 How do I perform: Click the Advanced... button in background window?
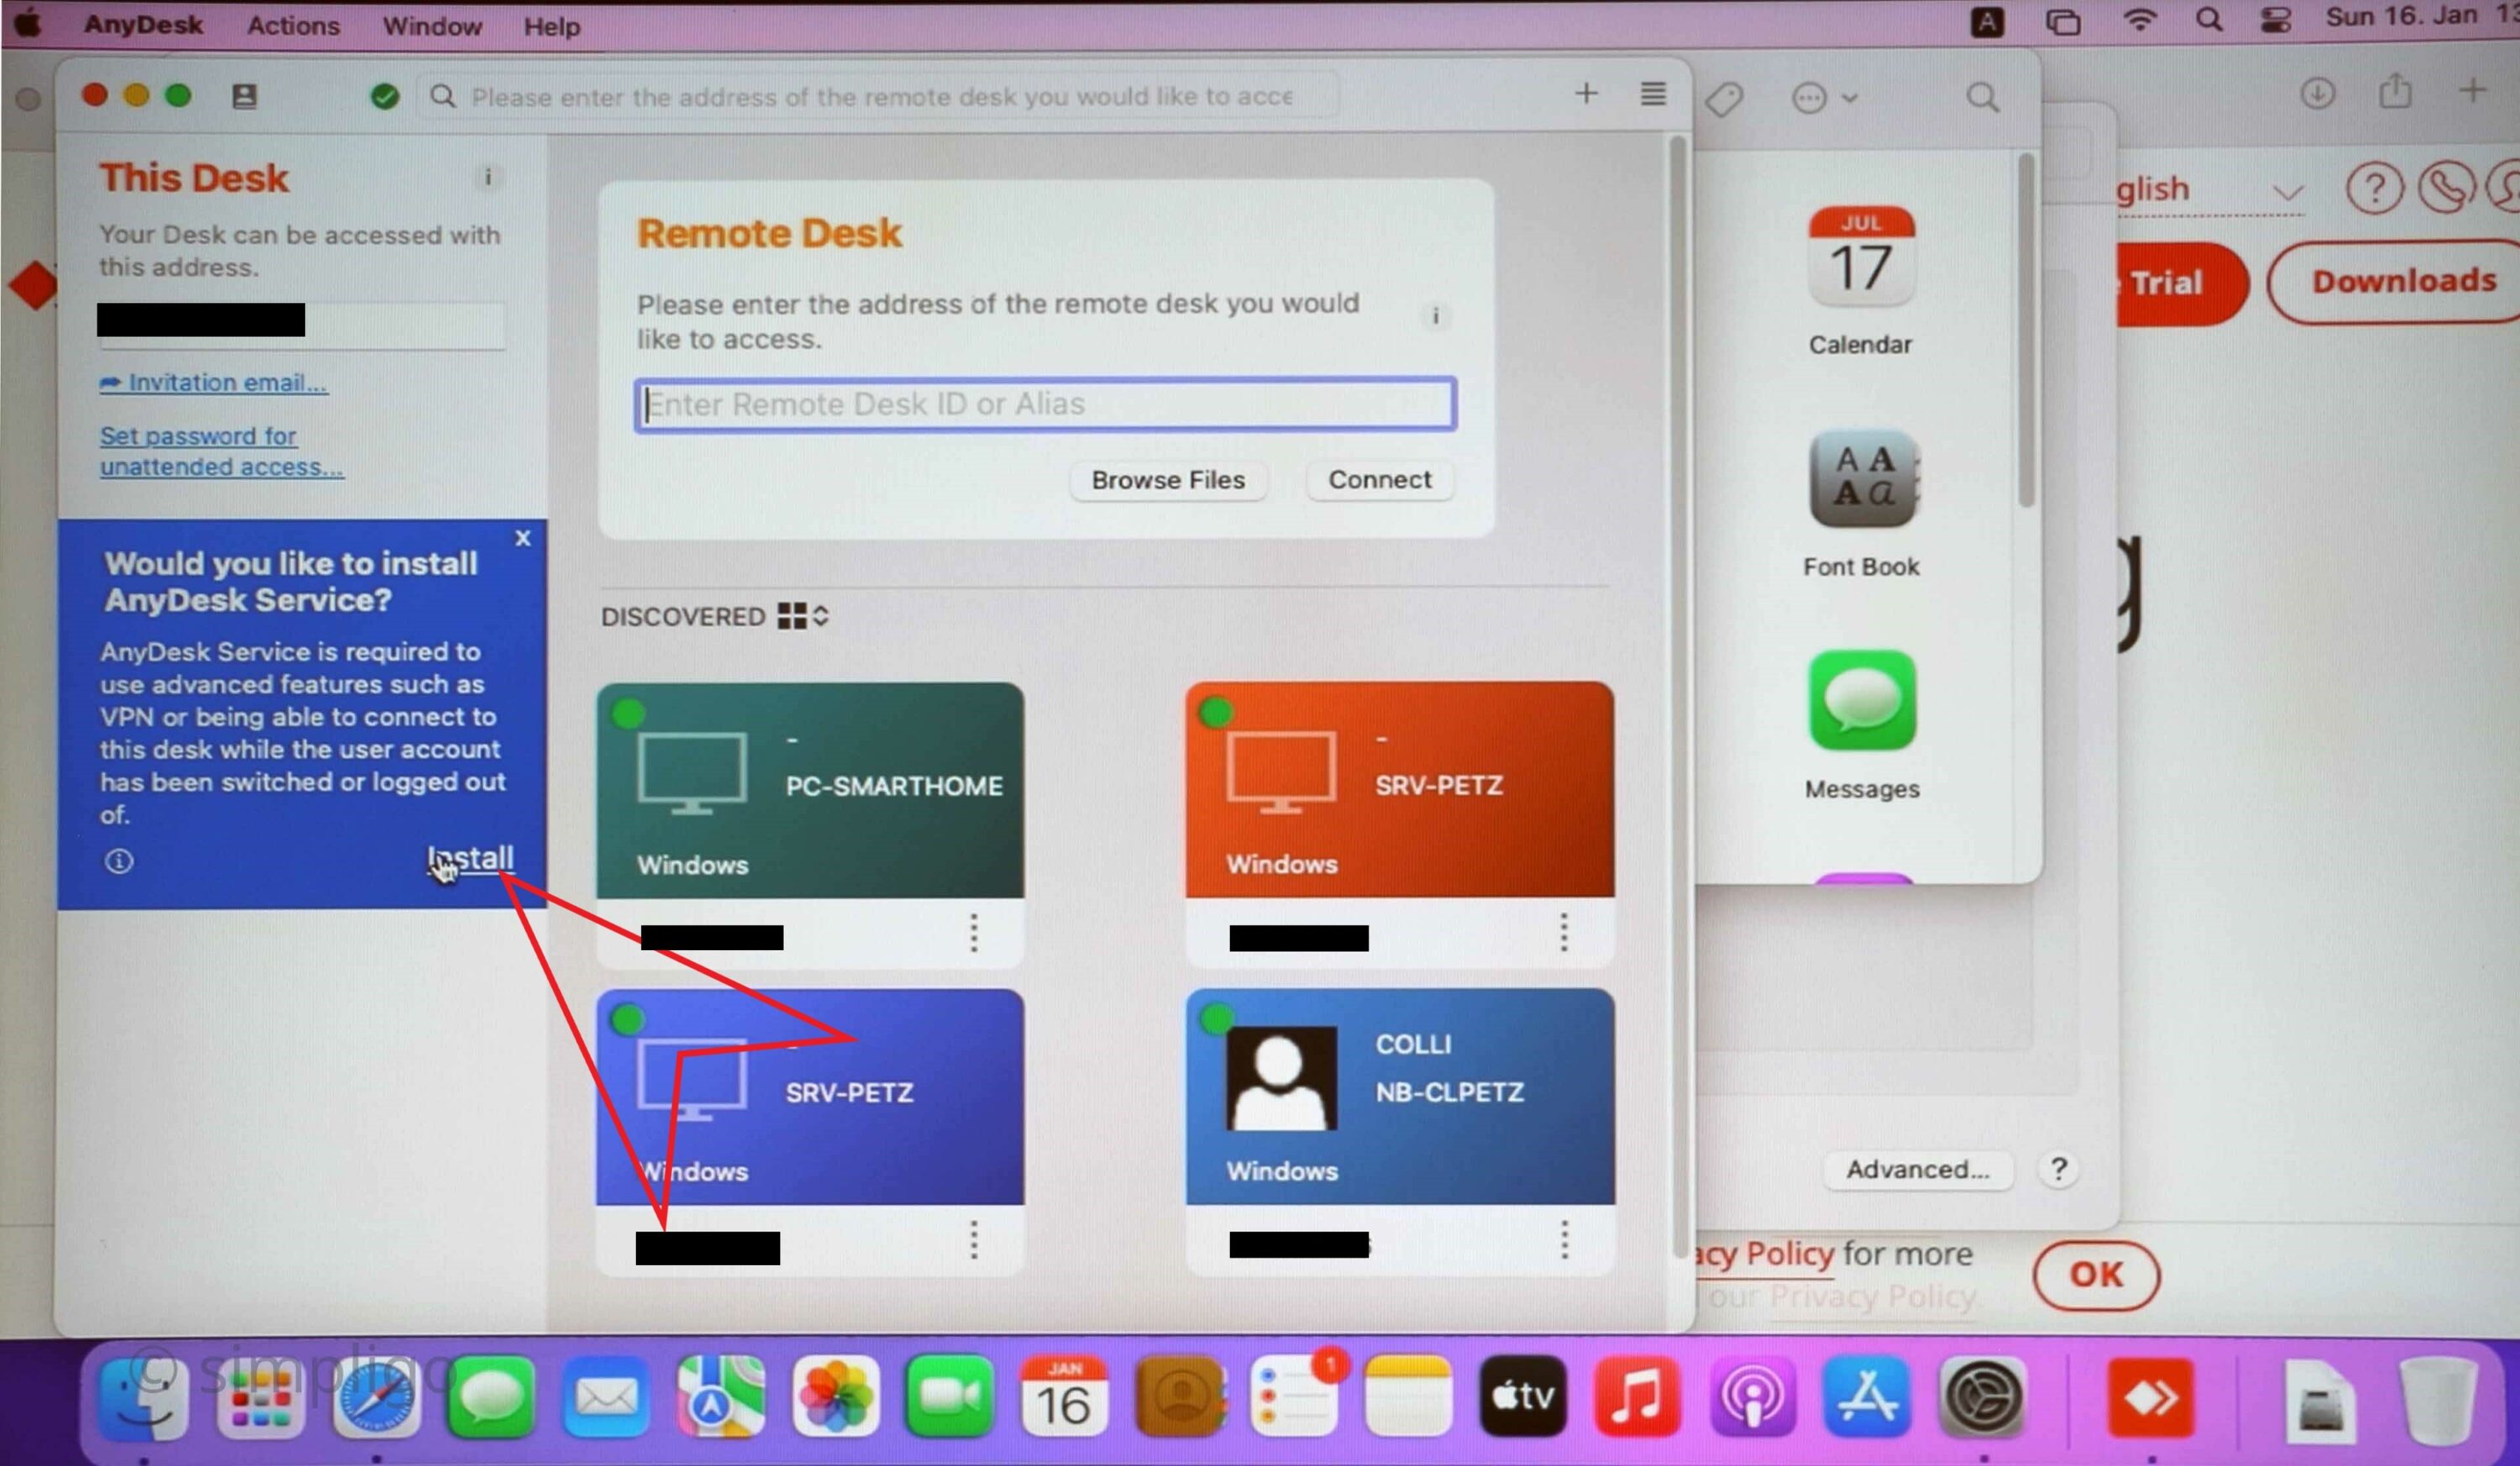pyautogui.click(x=1918, y=1169)
